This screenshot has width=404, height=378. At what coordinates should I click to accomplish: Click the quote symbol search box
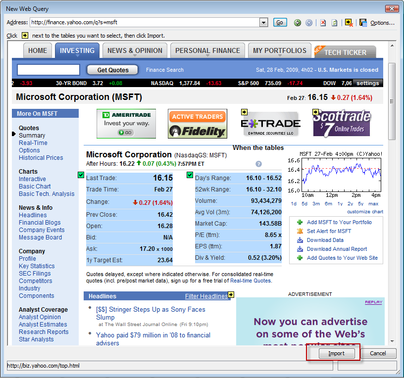pyautogui.click(x=49, y=70)
